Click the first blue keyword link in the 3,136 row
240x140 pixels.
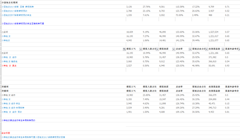(18, 7)
